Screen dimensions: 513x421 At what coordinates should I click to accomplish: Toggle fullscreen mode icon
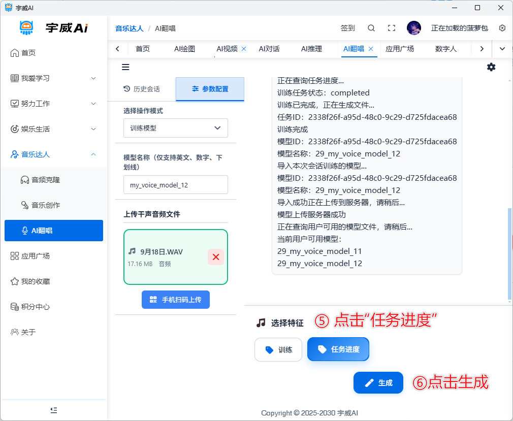[391, 28]
